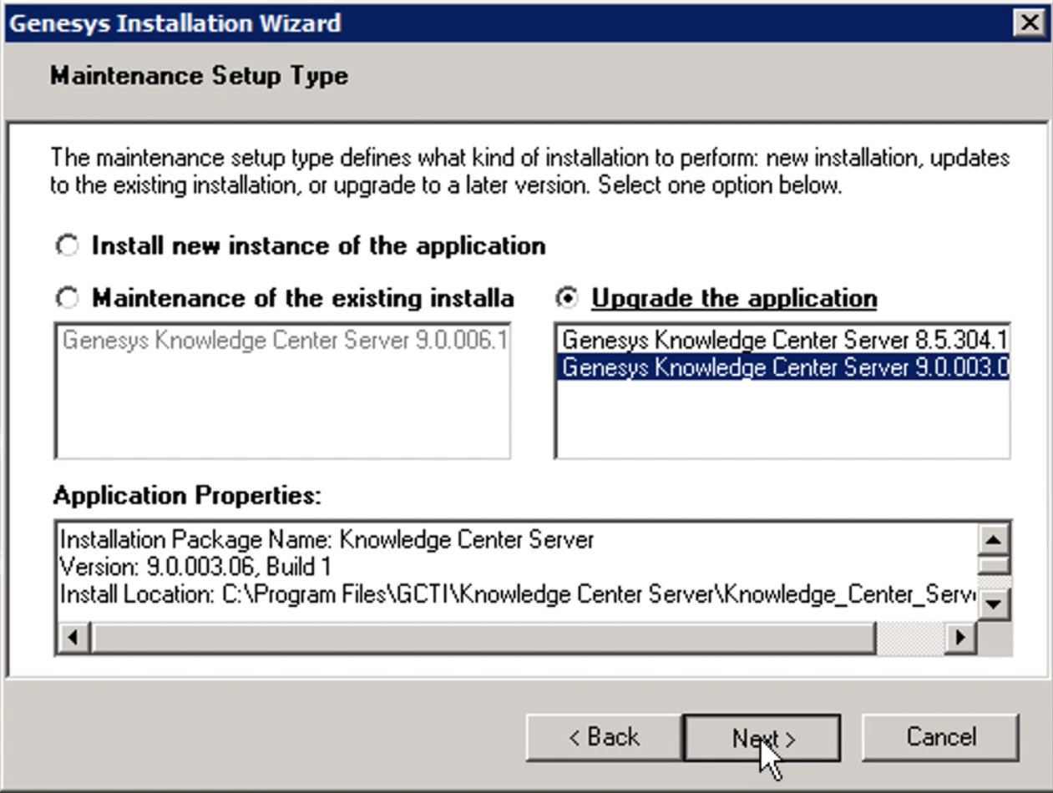Click Knowledge Center Server 9.0.006.1 in maintenance list
1053x793 pixels.
point(284,341)
